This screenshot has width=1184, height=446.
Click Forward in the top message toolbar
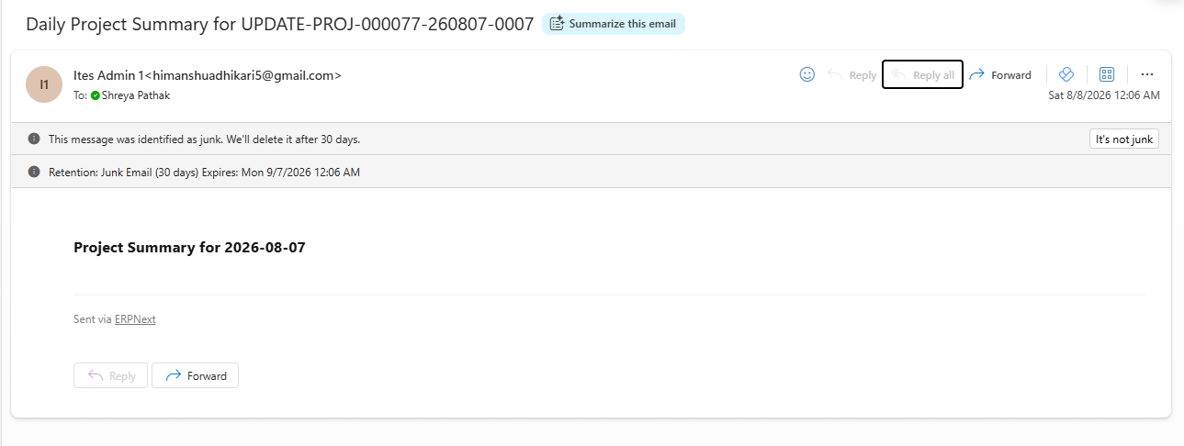pyautogui.click(x=1000, y=74)
